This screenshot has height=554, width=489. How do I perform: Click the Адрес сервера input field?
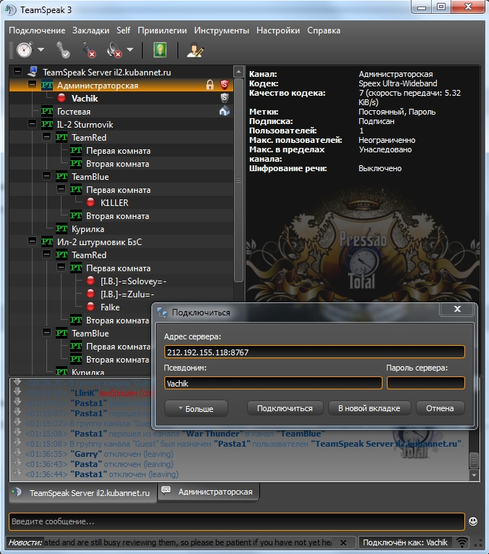coord(314,352)
